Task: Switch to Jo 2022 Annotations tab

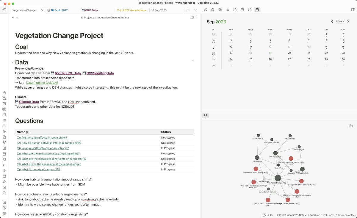Action: click(133, 10)
